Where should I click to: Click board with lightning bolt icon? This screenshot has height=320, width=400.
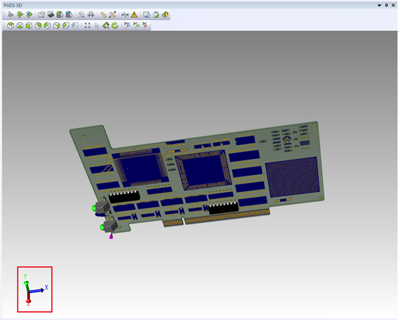coord(165,15)
